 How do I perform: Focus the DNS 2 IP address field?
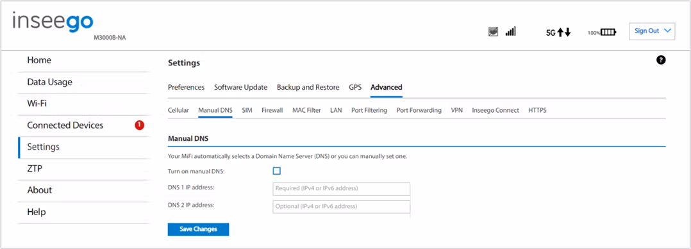coord(342,207)
